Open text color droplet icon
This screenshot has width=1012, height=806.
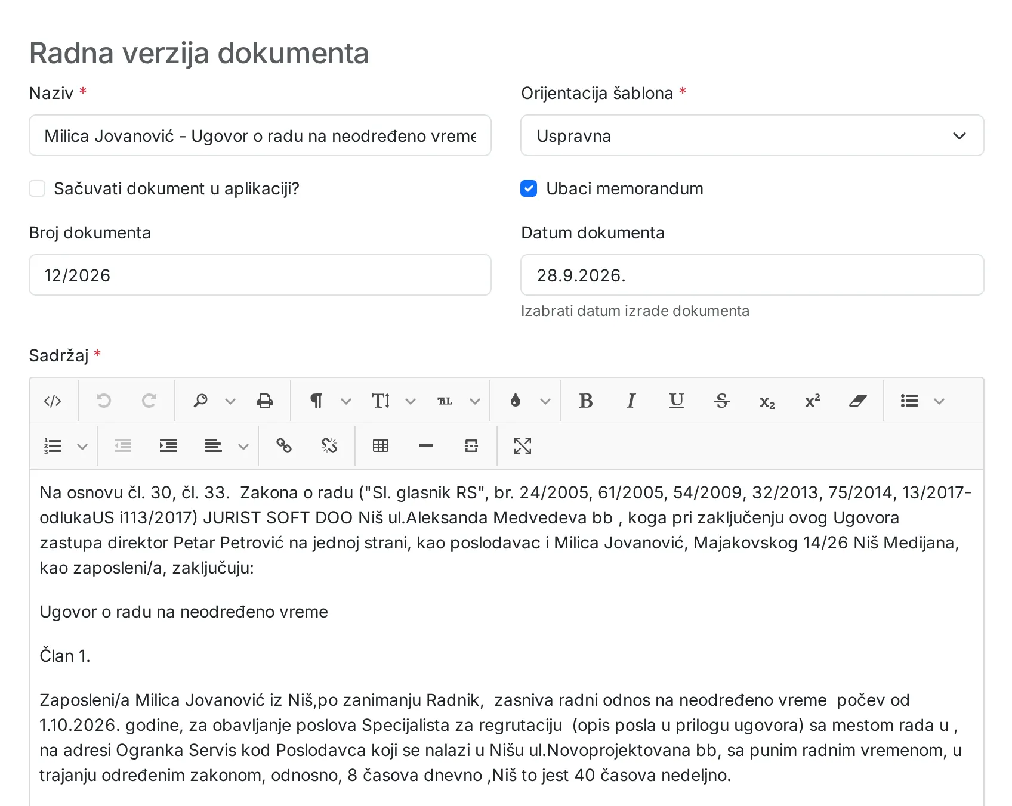pos(516,401)
